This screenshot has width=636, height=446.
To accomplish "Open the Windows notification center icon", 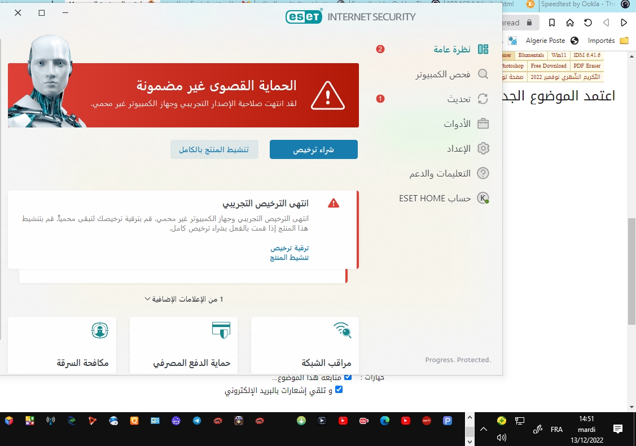I will 618,429.
